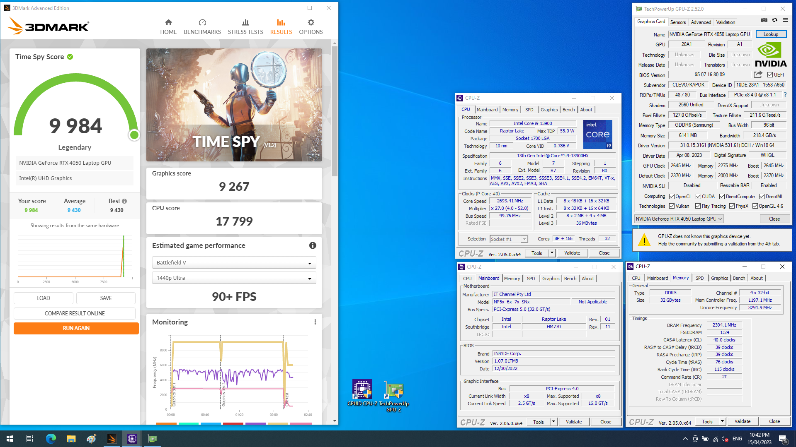Toggle the OpenCL checkbox
Image resolution: width=796 pixels, height=447 pixels.
pyautogui.click(x=672, y=197)
